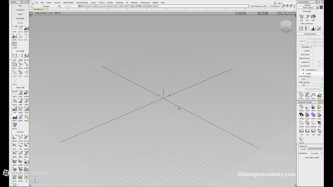333x187 pixels.
Task: Select the rail surface tool
Action: click(20, 145)
